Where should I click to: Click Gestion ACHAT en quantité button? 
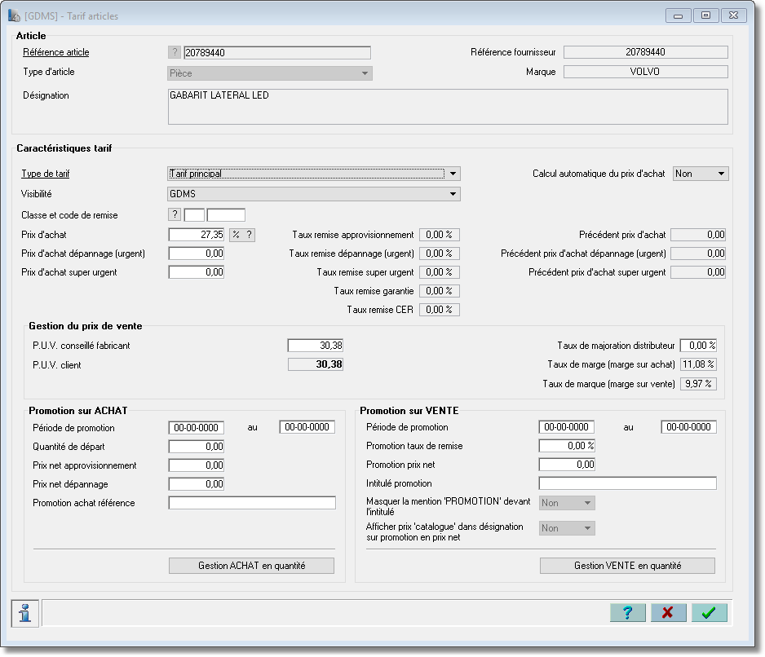252,566
